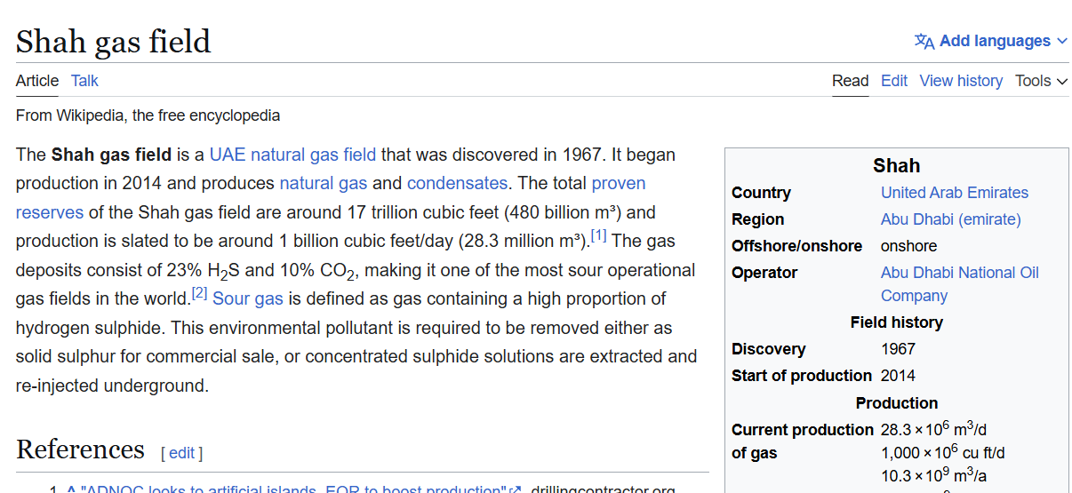Click the external link icon after ADNOC reference

[515, 489]
